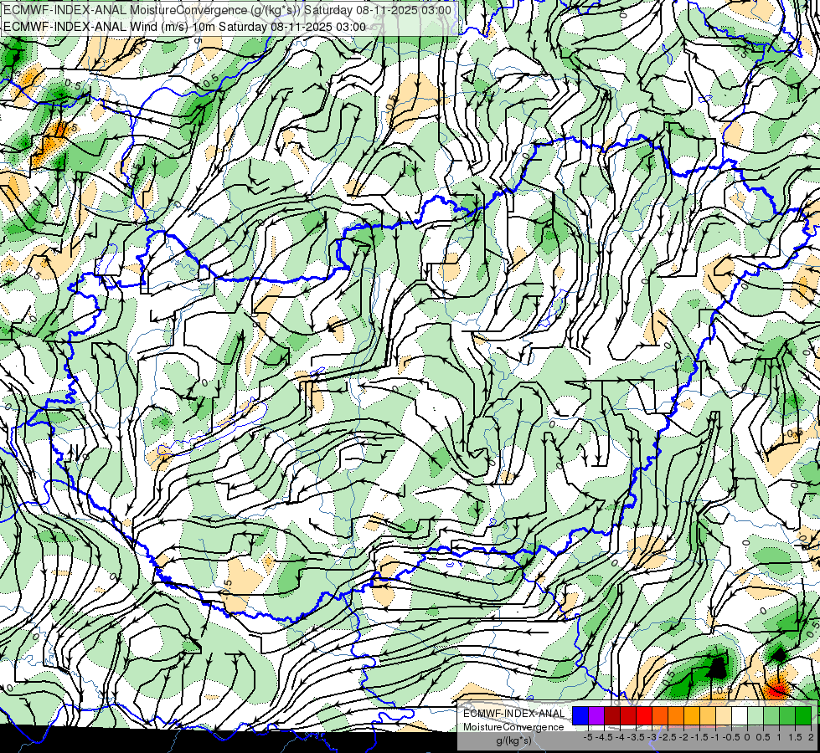Click the 1 tick label on the legend
Viewport: 820px width, 753px height.
click(x=779, y=737)
